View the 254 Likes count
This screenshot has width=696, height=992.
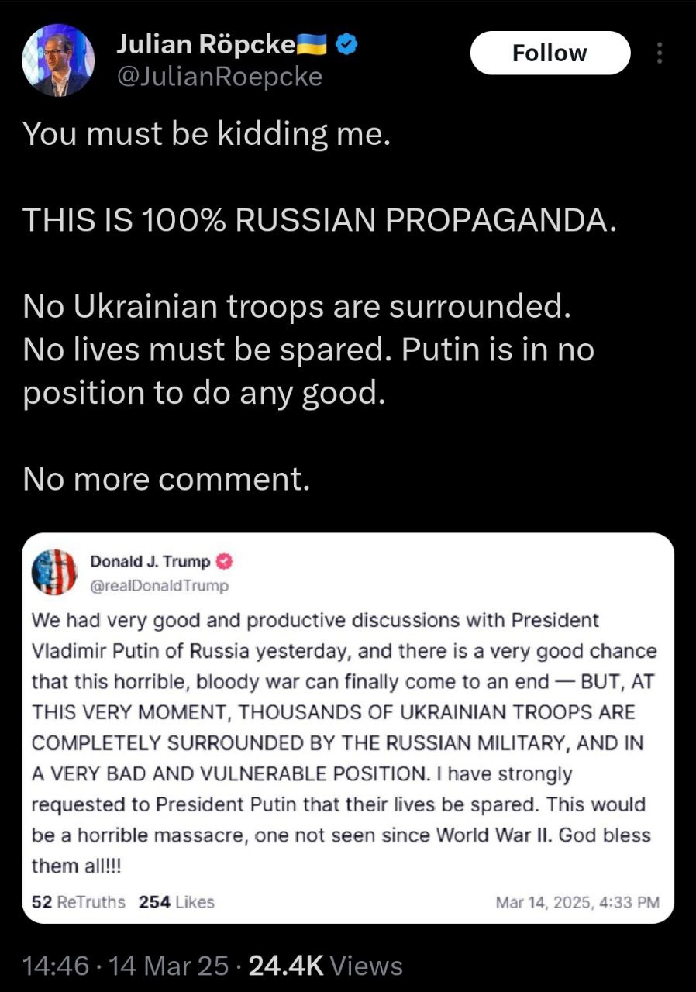coord(176,901)
